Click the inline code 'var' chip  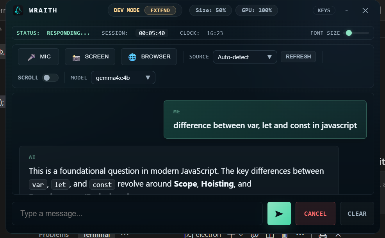(38, 184)
